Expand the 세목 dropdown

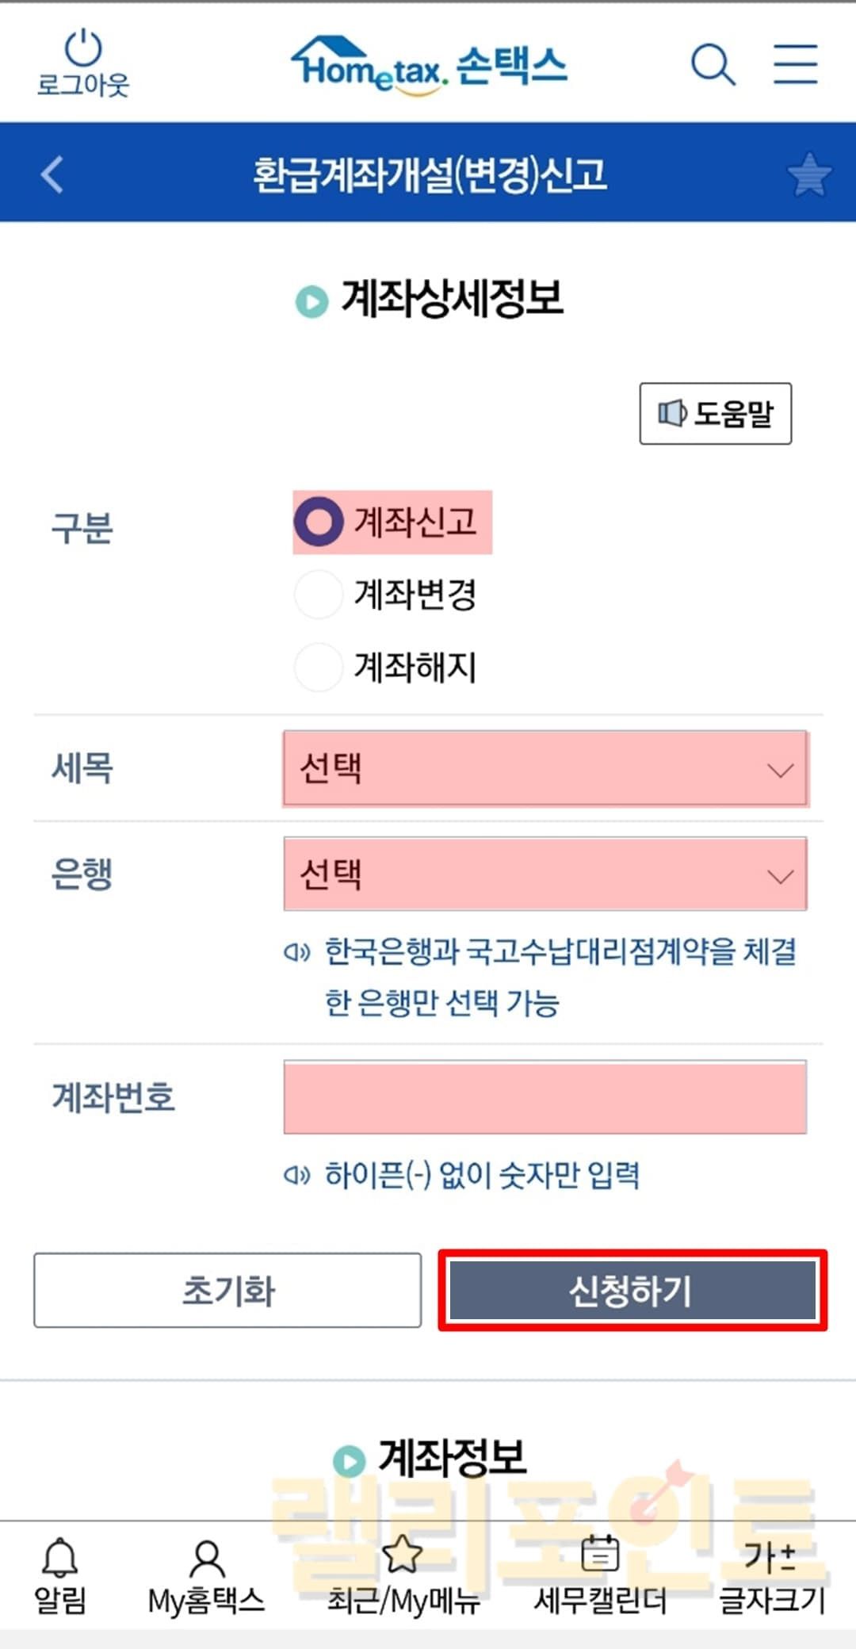545,768
